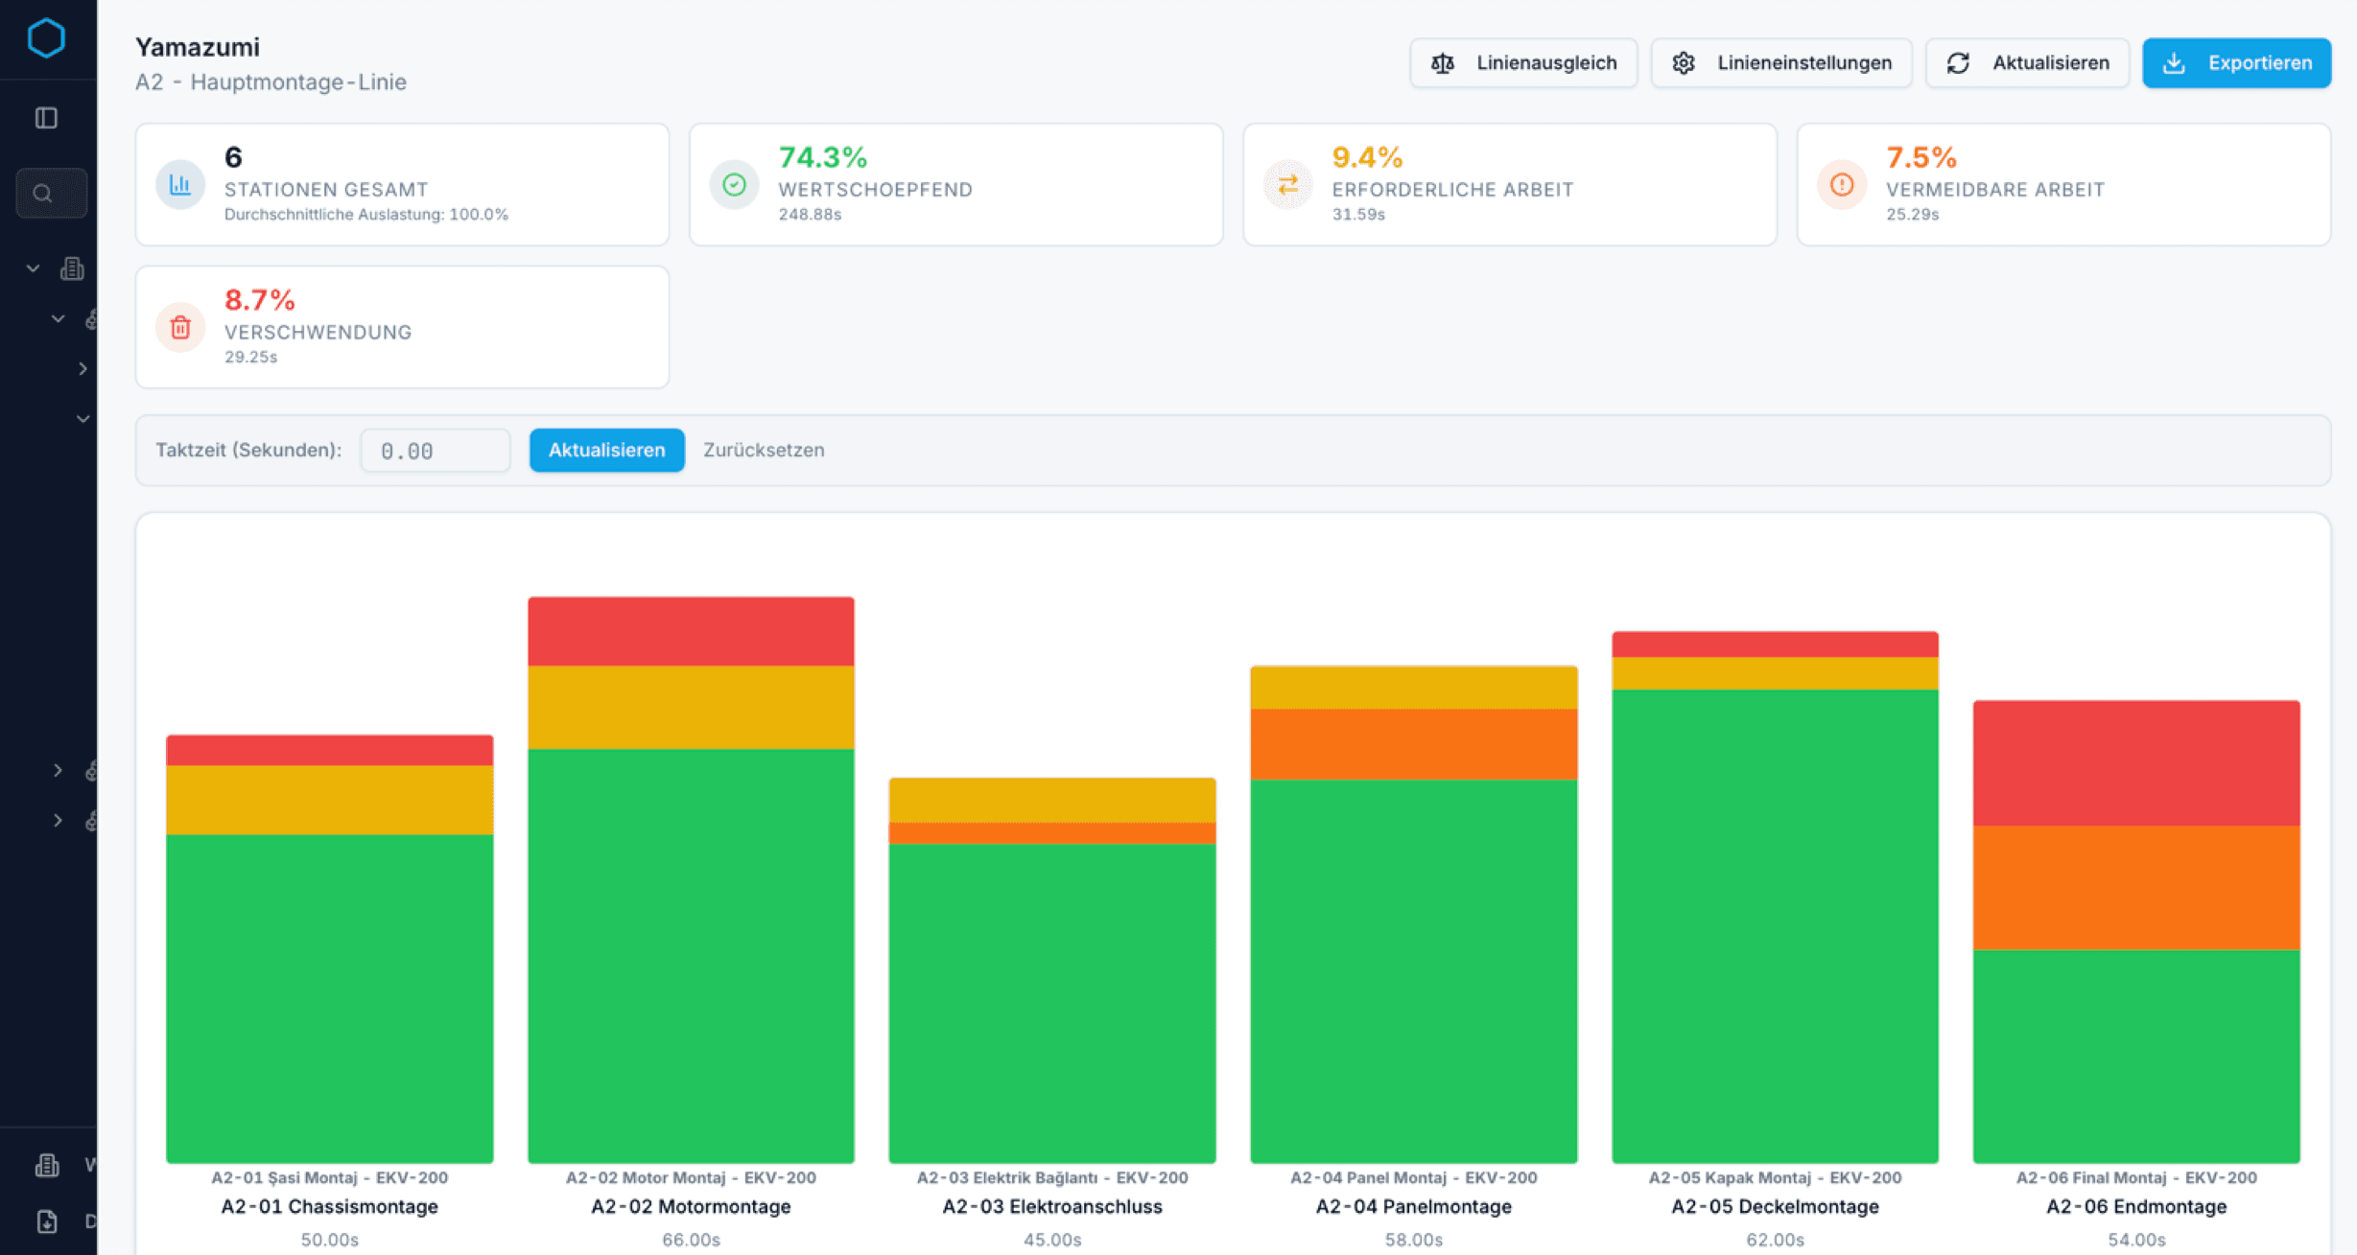Collapse the second-level sidebar tree chevron
Screen dimensions: 2357x1255
pos(58,318)
